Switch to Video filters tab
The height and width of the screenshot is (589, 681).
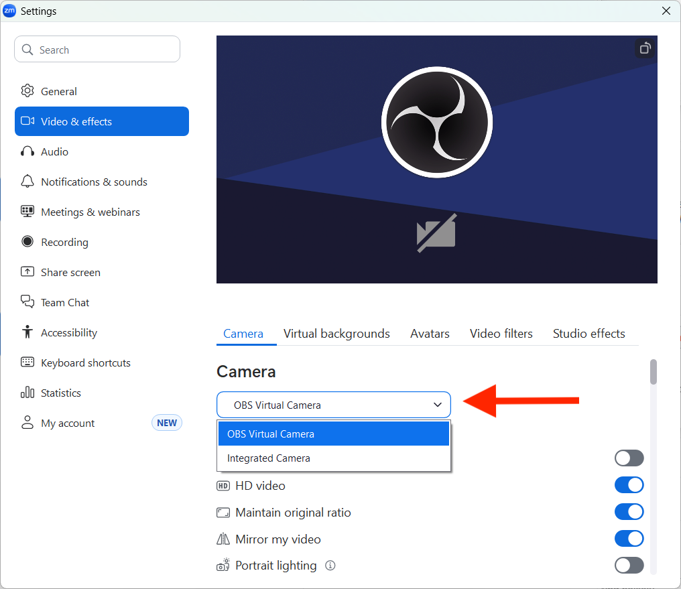point(501,333)
